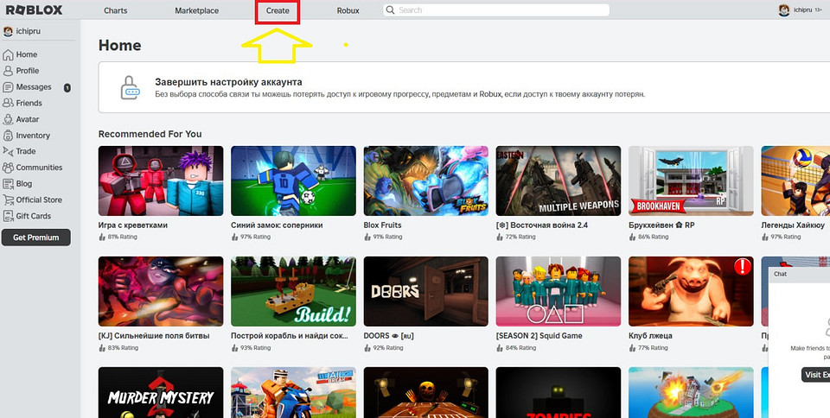830x418 pixels.
Task: Click the Create tab in top navigation
Action: pos(278,11)
